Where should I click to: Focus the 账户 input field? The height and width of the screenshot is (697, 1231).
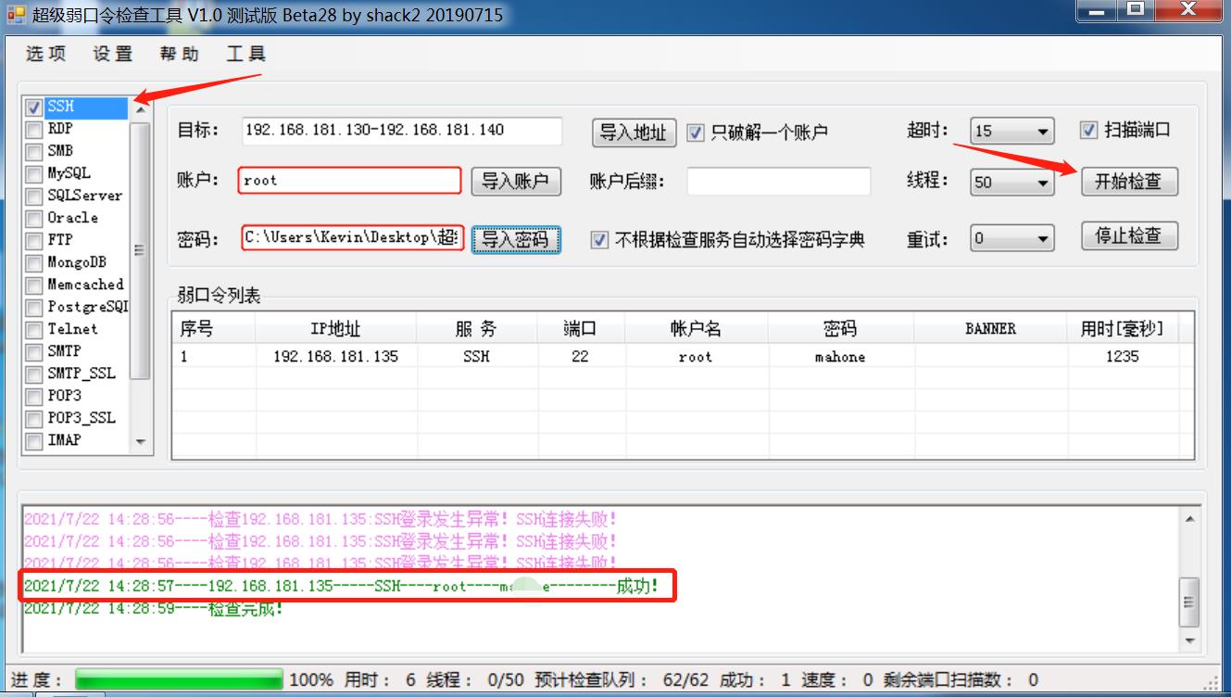point(350,181)
